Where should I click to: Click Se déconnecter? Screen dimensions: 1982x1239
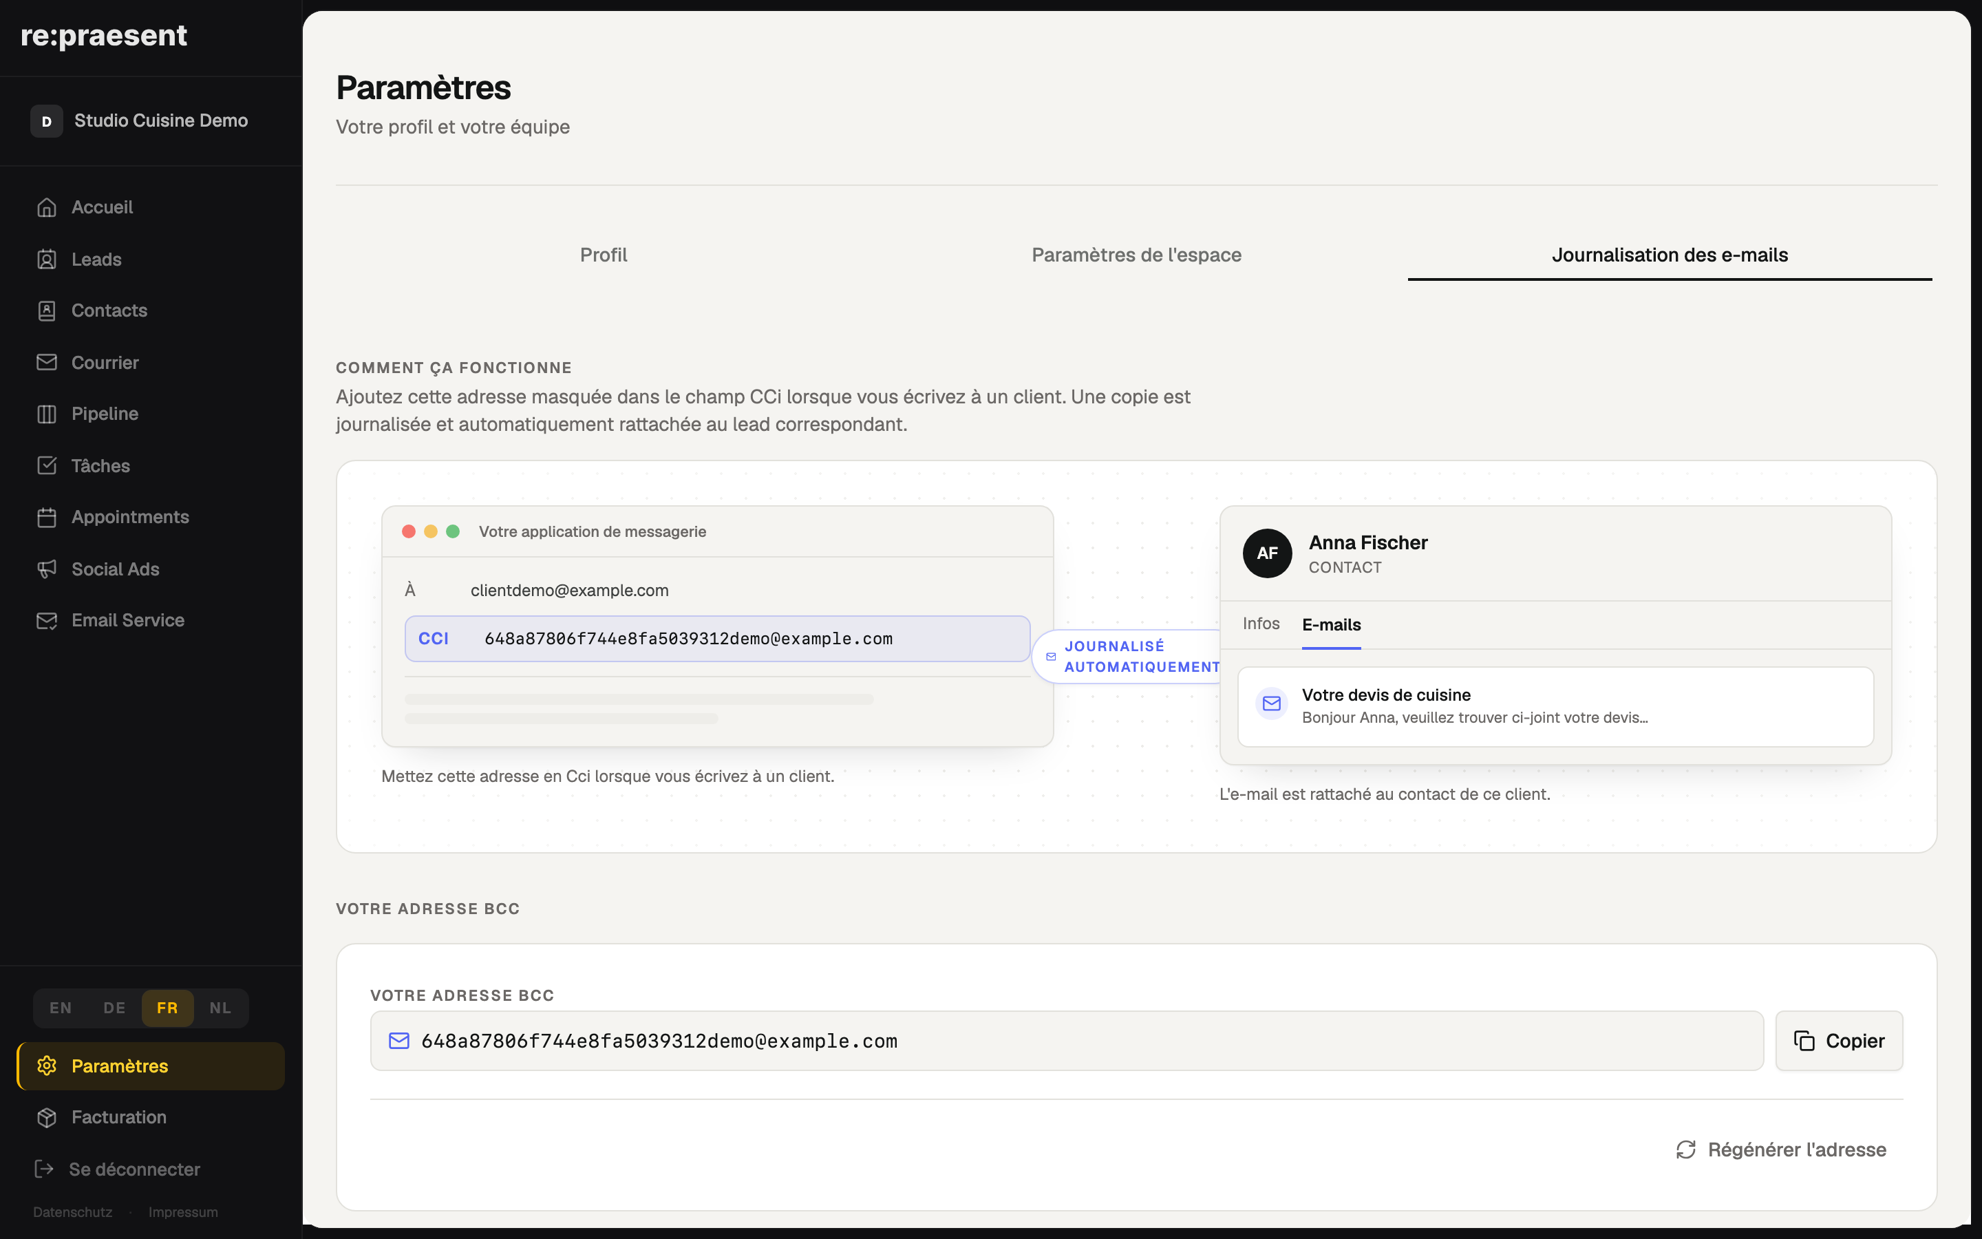point(151,1169)
